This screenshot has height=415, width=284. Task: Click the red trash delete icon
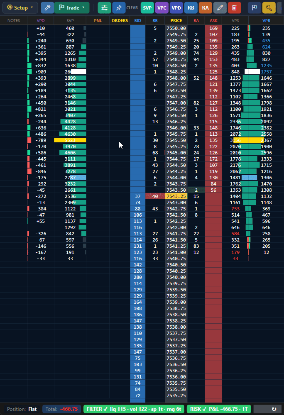234,7
